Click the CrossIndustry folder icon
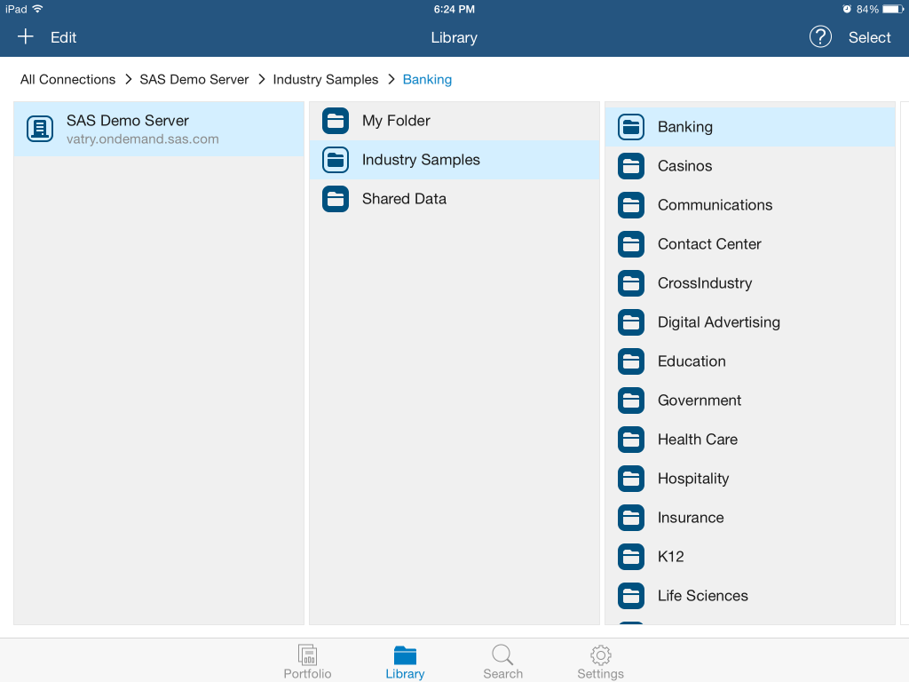This screenshot has width=909, height=682. 631,283
